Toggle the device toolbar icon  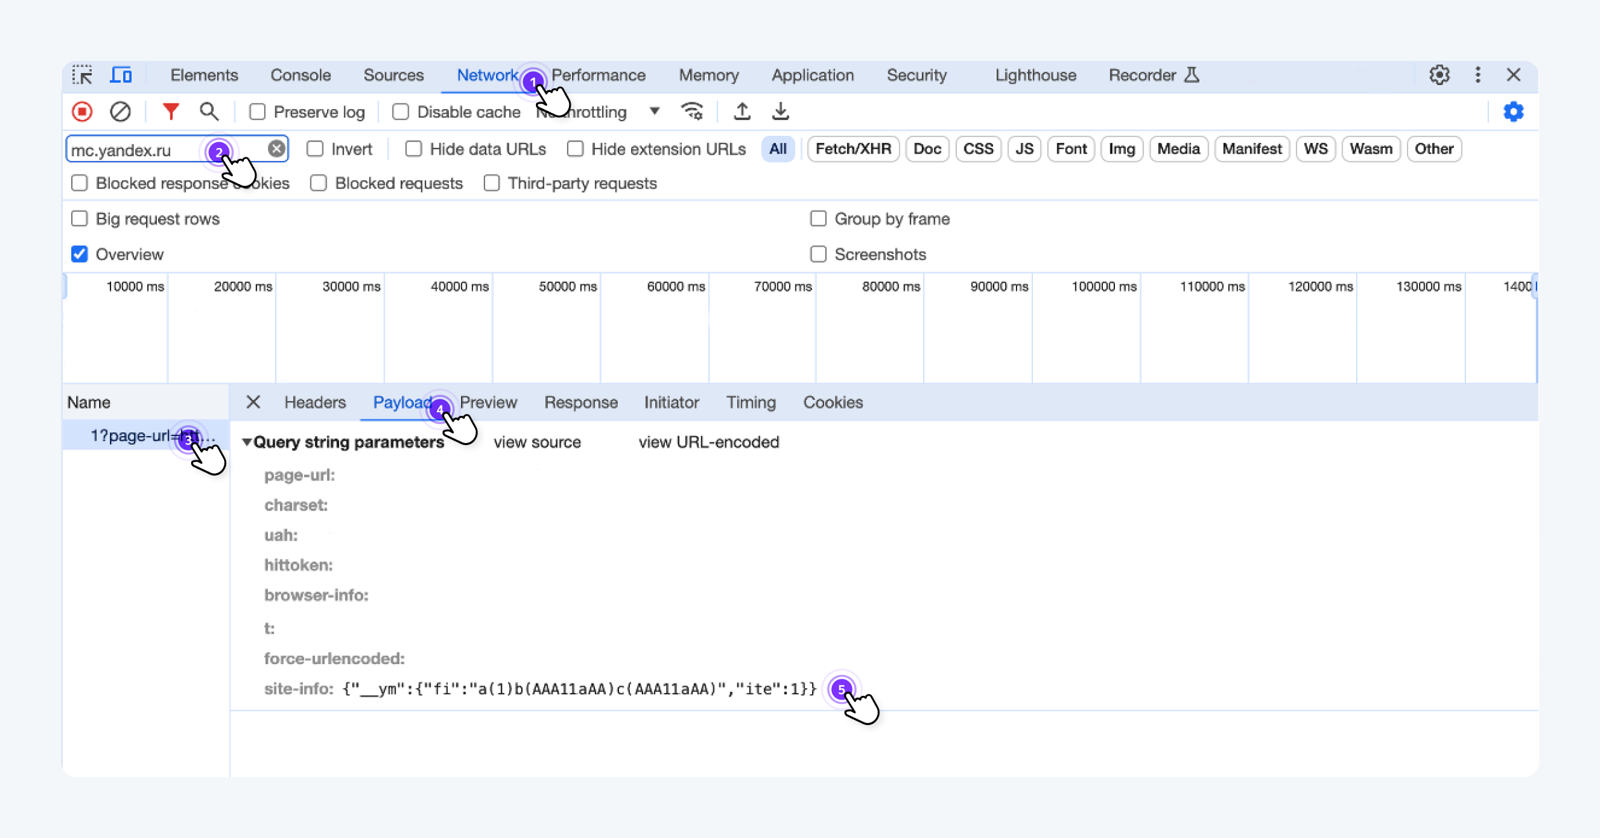point(121,75)
